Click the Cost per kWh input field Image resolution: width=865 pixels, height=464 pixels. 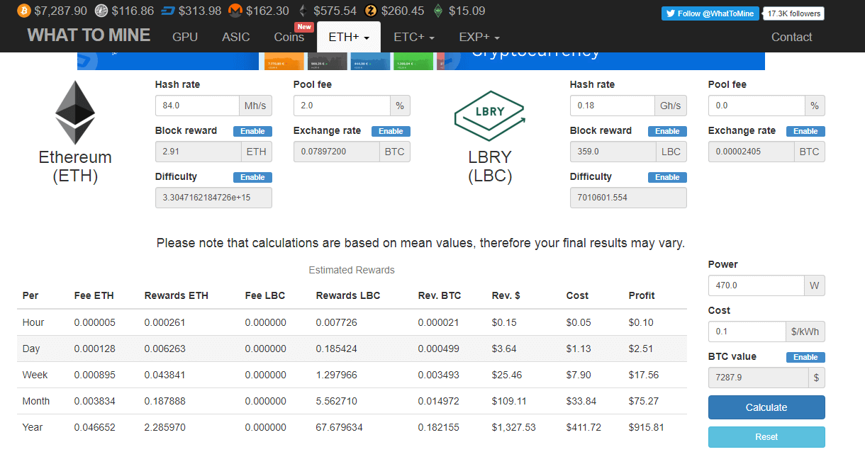coord(747,332)
